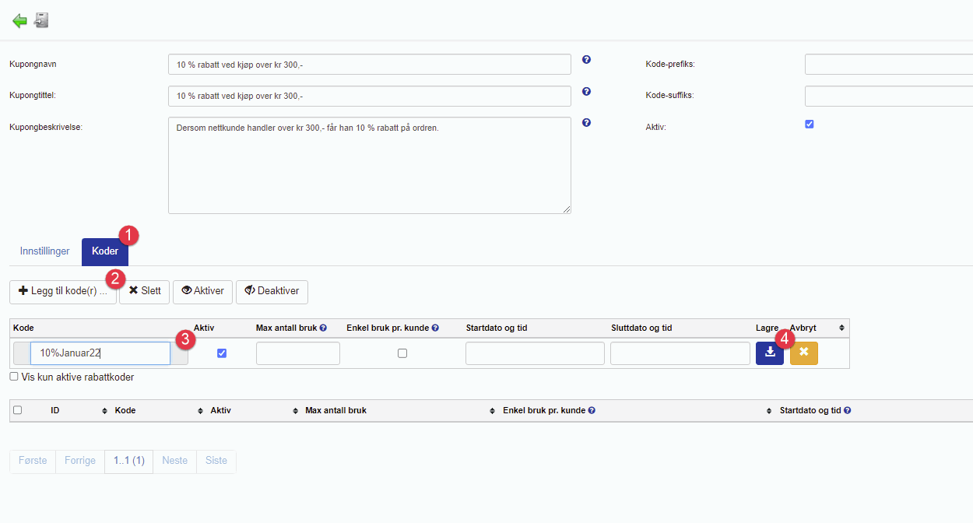Click the yellow Avbryt cancel icon button
Screen dimensions: 973x523
[803, 353]
